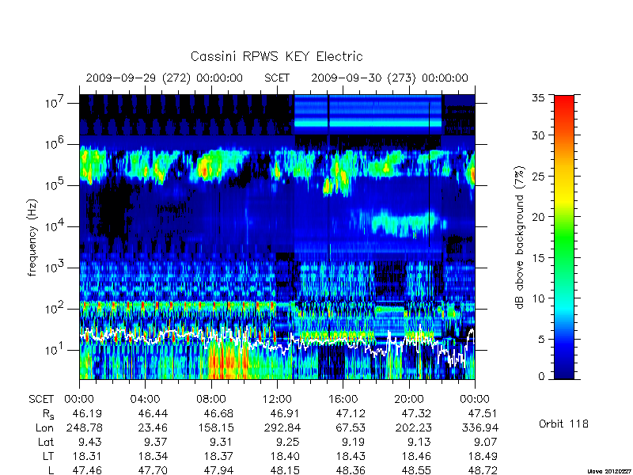This screenshot has width=633, height=475.
Task: Click the 'dB above background (7%)' label
Action: pyautogui.click(x=521, y=237)
